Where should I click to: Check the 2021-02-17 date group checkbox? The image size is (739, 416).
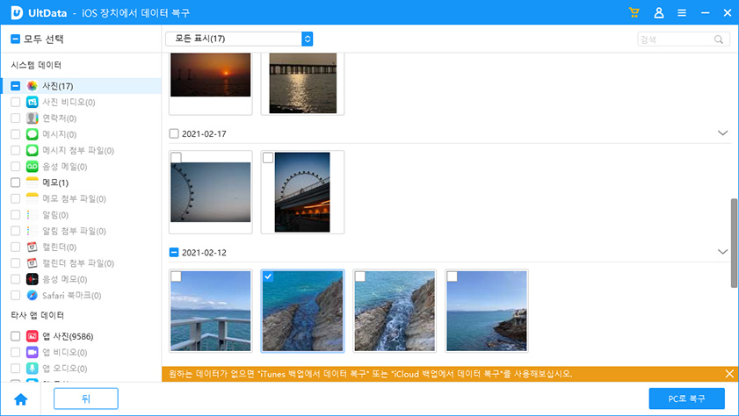point(174,133)
